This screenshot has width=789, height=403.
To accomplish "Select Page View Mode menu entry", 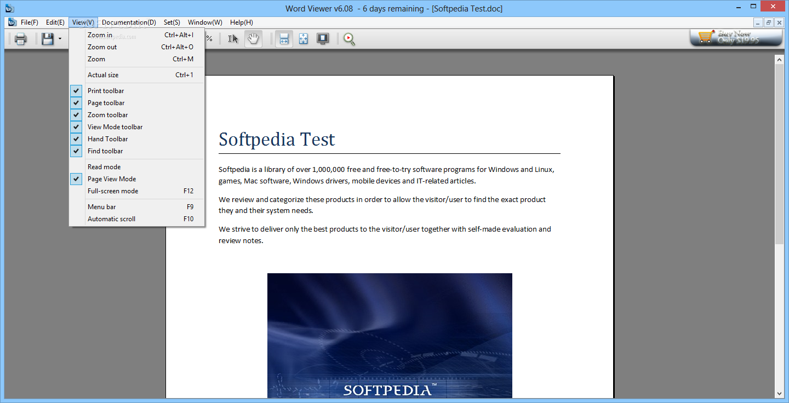I will click(137, 179).
